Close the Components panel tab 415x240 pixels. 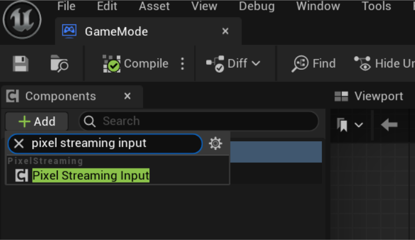point(128,96)
